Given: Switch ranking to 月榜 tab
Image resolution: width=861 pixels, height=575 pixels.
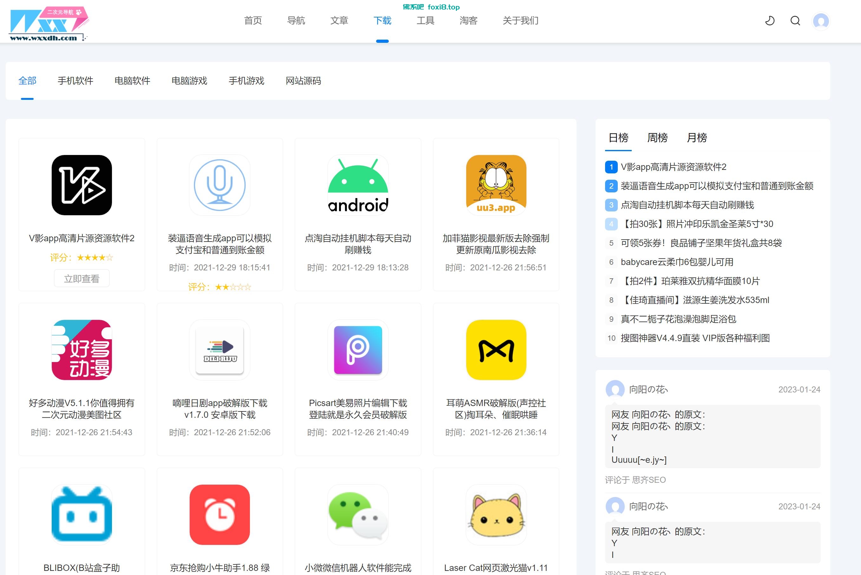Looking at the screenshot, I should click(x=697, y=138).
